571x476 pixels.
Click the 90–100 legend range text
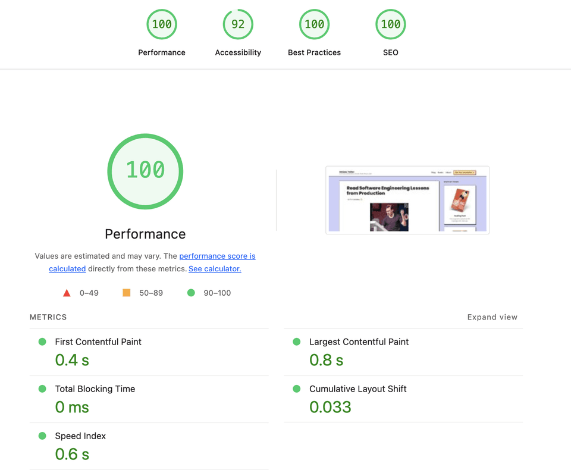tap(218, 293)
